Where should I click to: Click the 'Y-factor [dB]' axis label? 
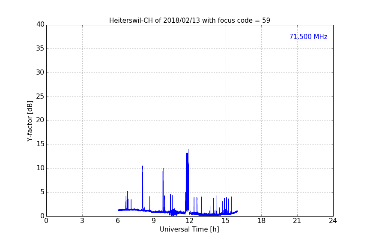tap(30, 121)
